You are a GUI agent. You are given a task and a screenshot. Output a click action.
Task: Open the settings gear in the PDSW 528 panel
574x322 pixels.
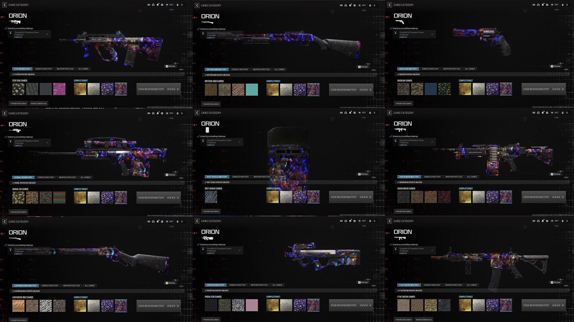[x=355, y=221]
